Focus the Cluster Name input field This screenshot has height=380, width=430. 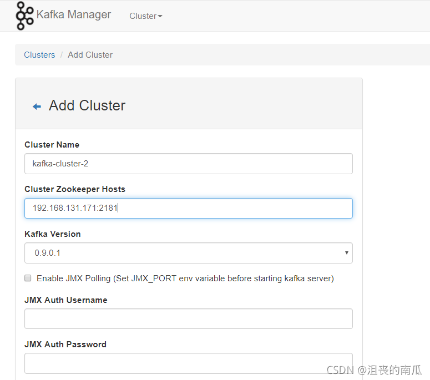tap(189, 164)
